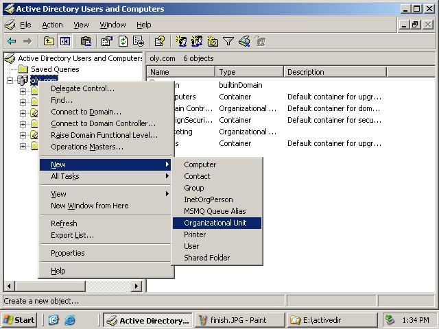
Task: Expand the first child node under oly.com
Action: click(23, 91)
